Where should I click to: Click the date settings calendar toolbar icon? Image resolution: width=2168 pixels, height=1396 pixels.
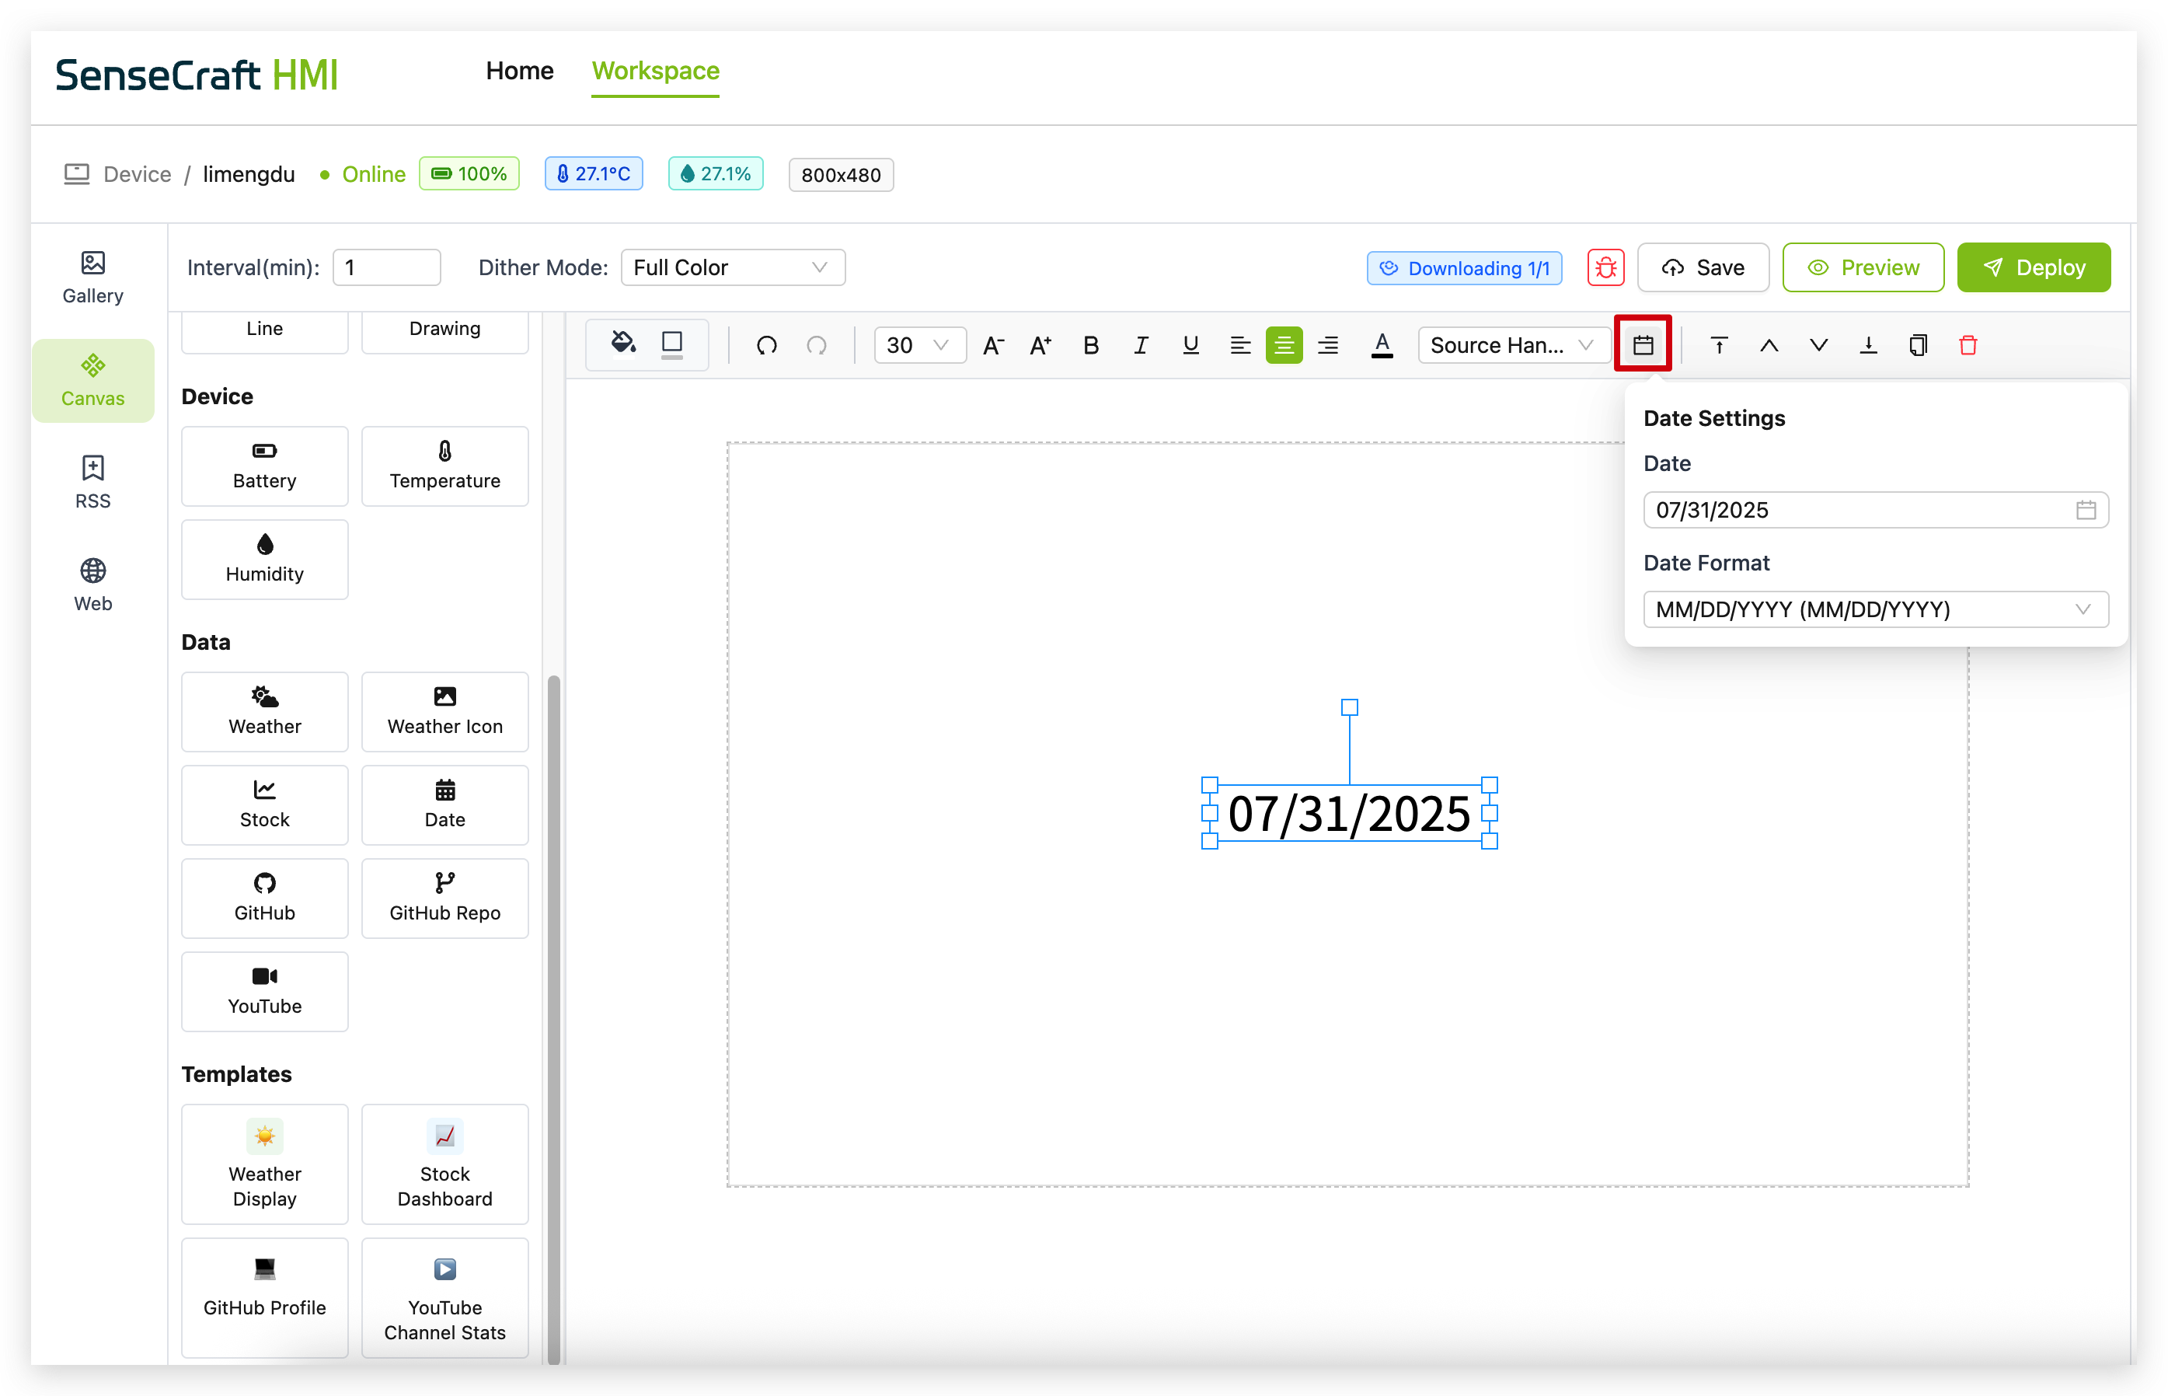1643,345
